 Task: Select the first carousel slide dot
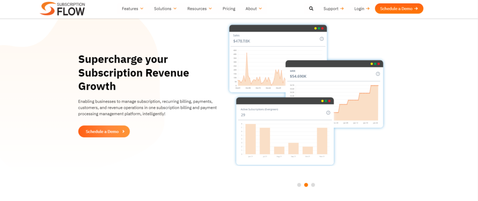299,185
